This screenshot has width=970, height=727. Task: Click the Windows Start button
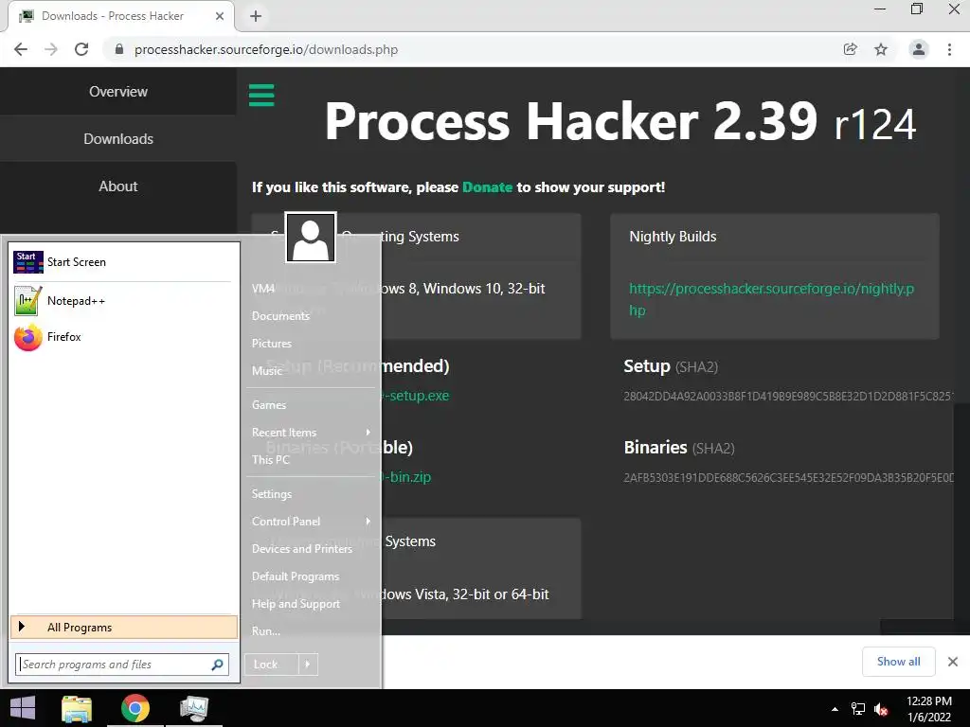tap(23, 708)
